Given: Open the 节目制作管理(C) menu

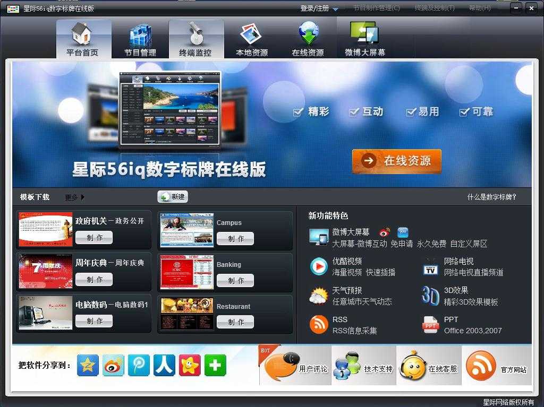Looking at the screenshot, I should pos(377,8).
